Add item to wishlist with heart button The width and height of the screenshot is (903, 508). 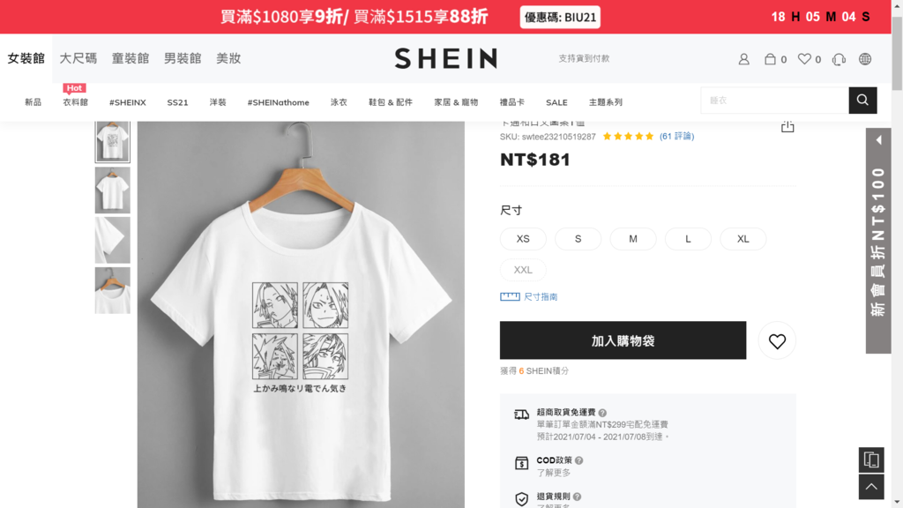[x=777, y=341]
